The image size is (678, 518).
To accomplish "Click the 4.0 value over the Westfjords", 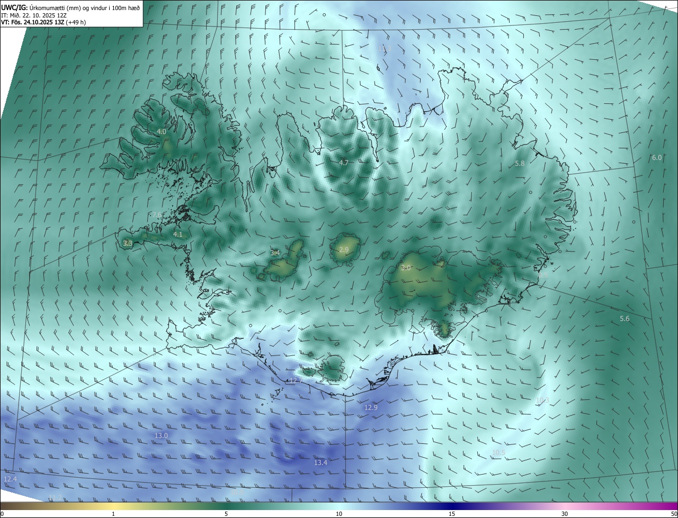I will pyautogui.click(x=162, y=131).
